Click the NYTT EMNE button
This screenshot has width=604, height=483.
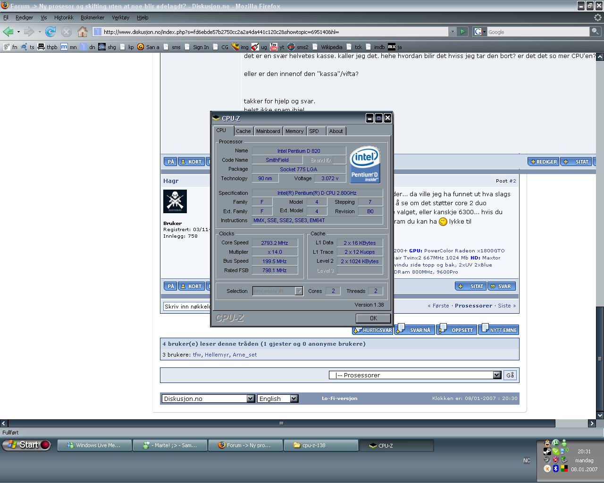(x=499, y=330)
